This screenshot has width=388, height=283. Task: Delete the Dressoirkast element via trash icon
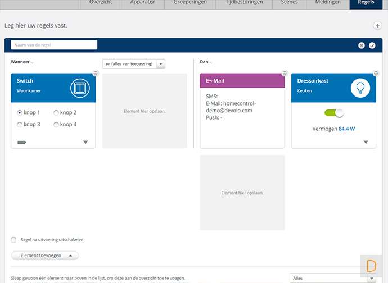point(376,74)
